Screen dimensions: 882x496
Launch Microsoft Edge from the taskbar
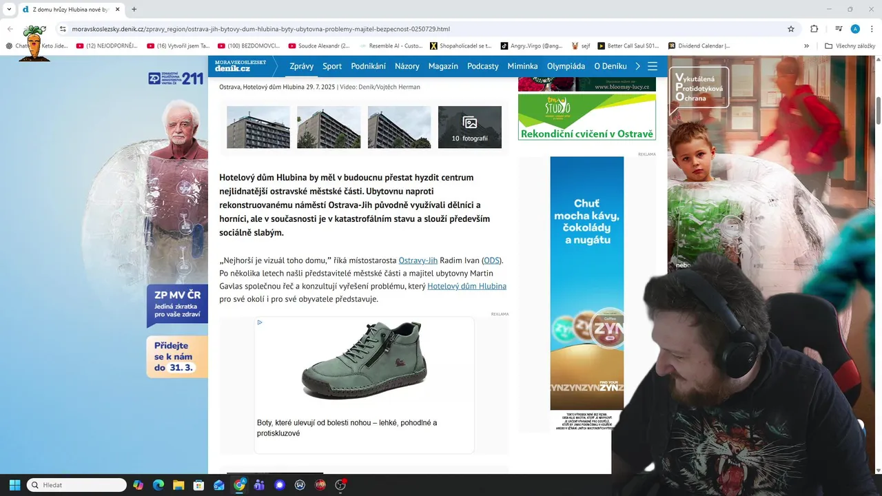pyautogui.click(x=158, y=485)
